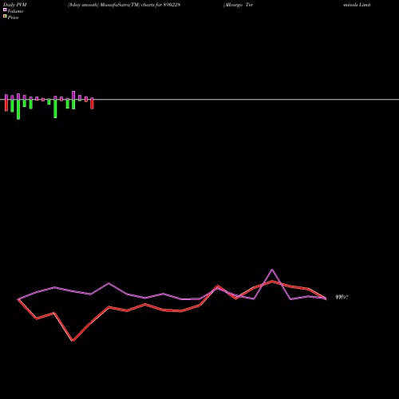The height and width of the screenshot is (399, 399).
Task: Click the peak of the magenta volume line
Action: pyautogui.click(x=272, y=270)
